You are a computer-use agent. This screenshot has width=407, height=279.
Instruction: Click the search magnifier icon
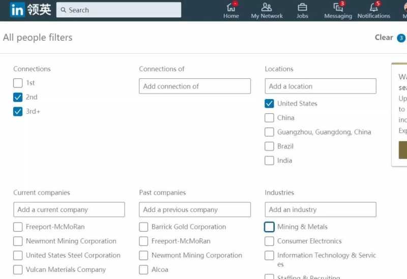63,10
